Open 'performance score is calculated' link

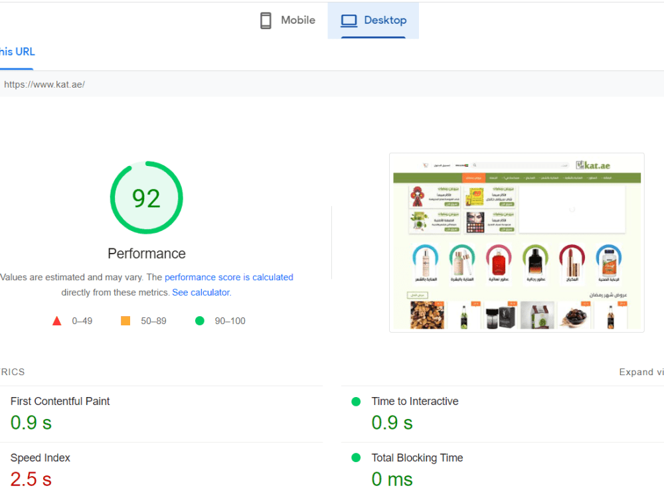tap(228, 277)
